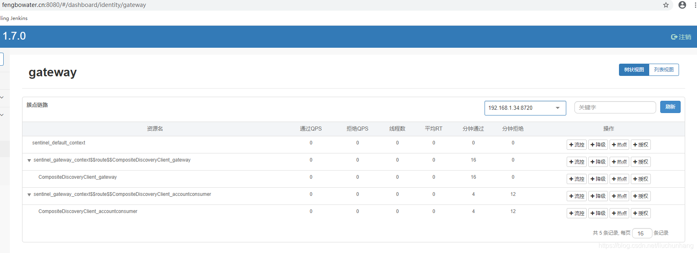Click the 资源名 column header
This screenshot has width=697, height=253.
[x=155, y=129]
